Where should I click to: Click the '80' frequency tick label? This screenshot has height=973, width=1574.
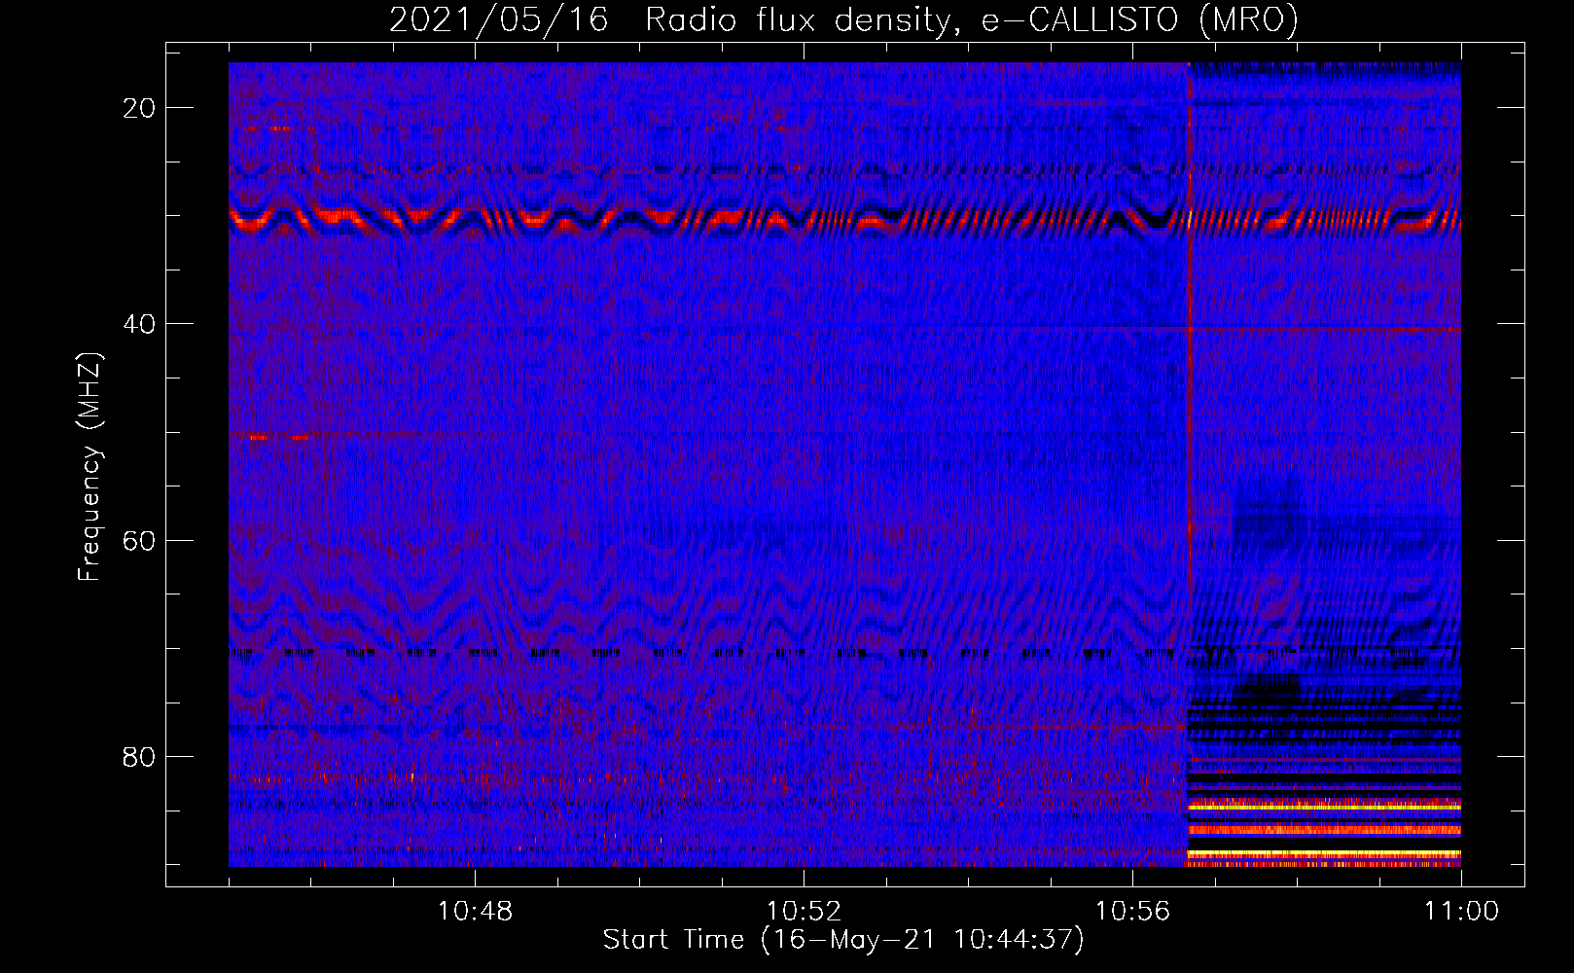(x=139, y=757)
